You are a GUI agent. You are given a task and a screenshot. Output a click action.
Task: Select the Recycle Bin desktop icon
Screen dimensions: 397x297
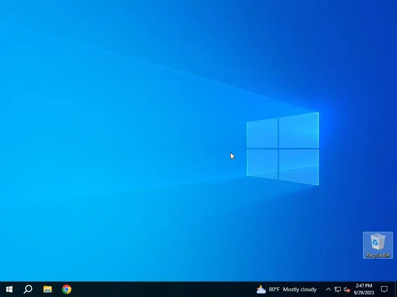(378, 245)
